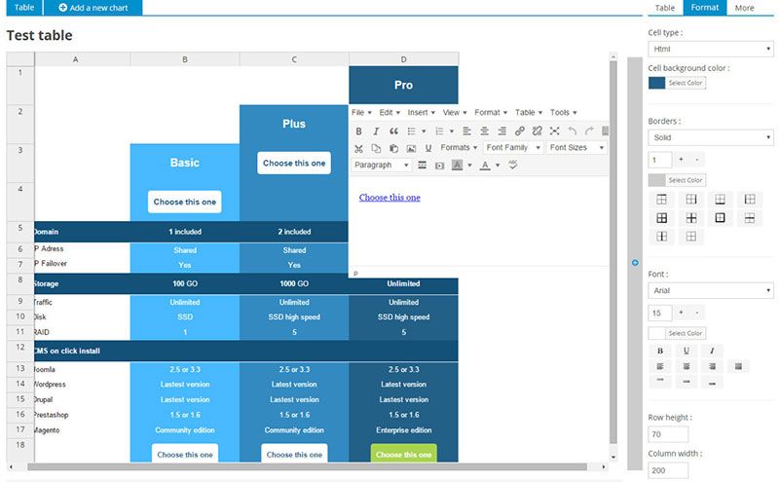Open the Font Sizes dropdown
The width and height of the screenshot is (779, 482).
[x=576, y=148]
